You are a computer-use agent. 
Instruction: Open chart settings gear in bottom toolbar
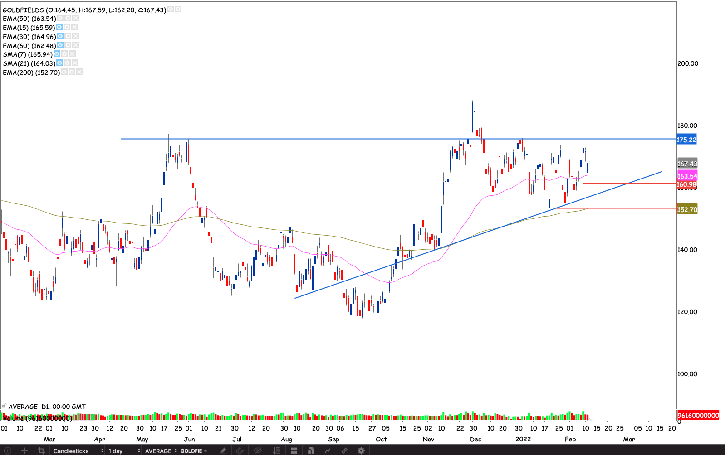[x=361, y=450]
